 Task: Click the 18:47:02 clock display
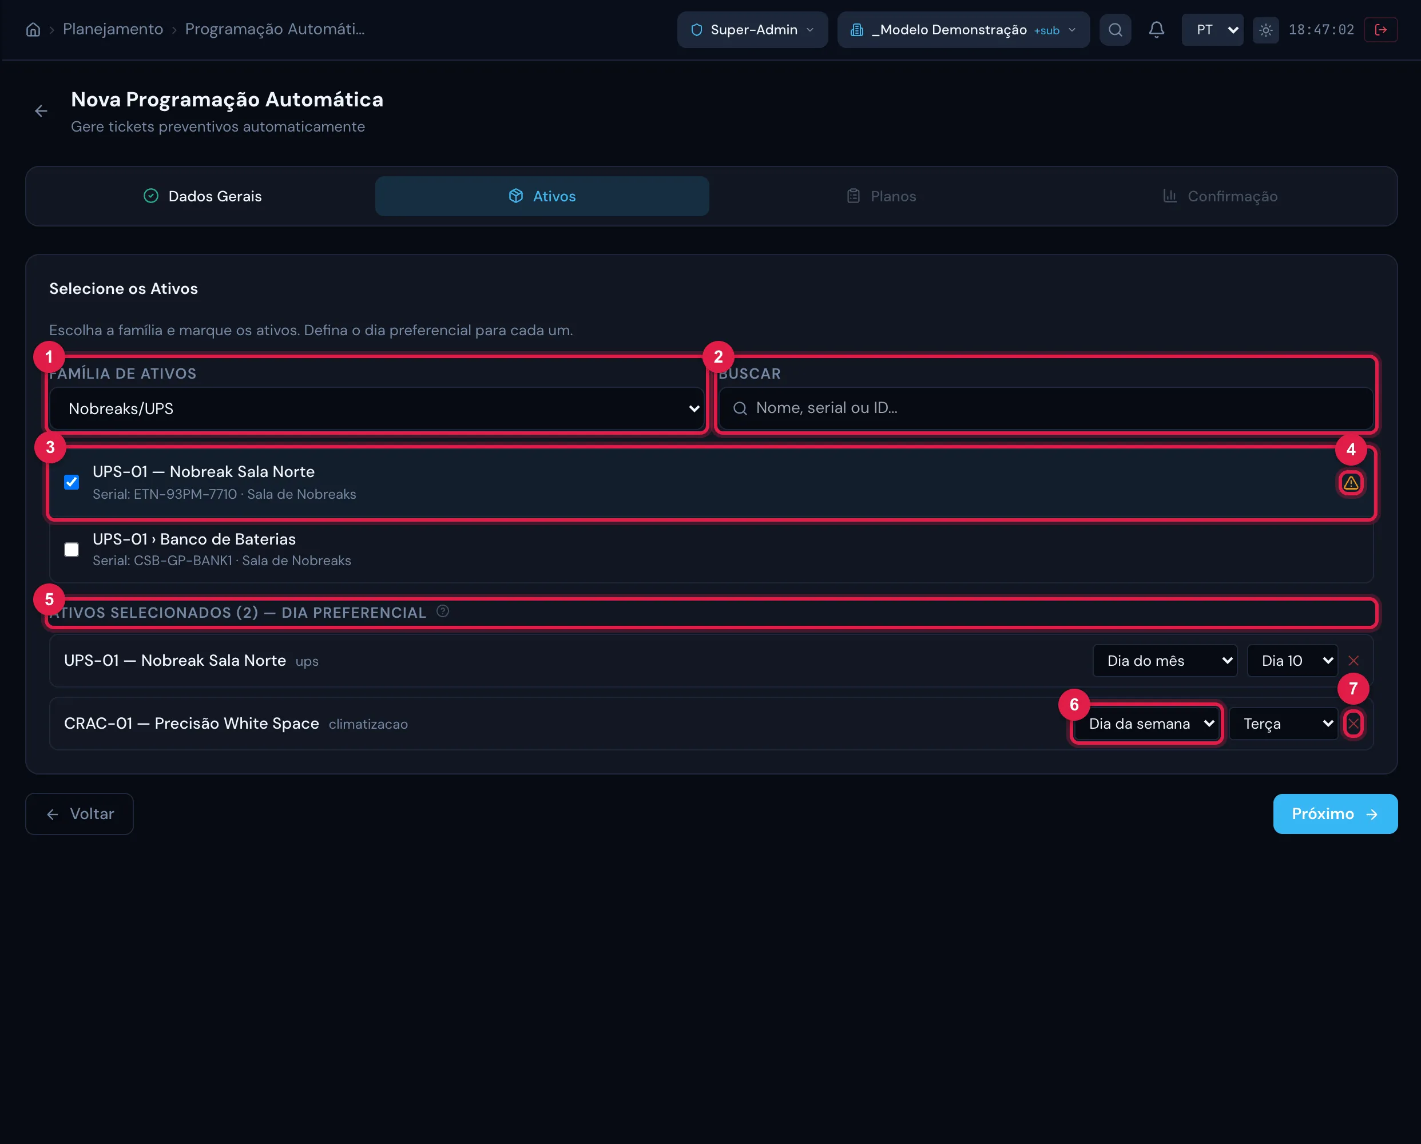(x=1321, y=30)
